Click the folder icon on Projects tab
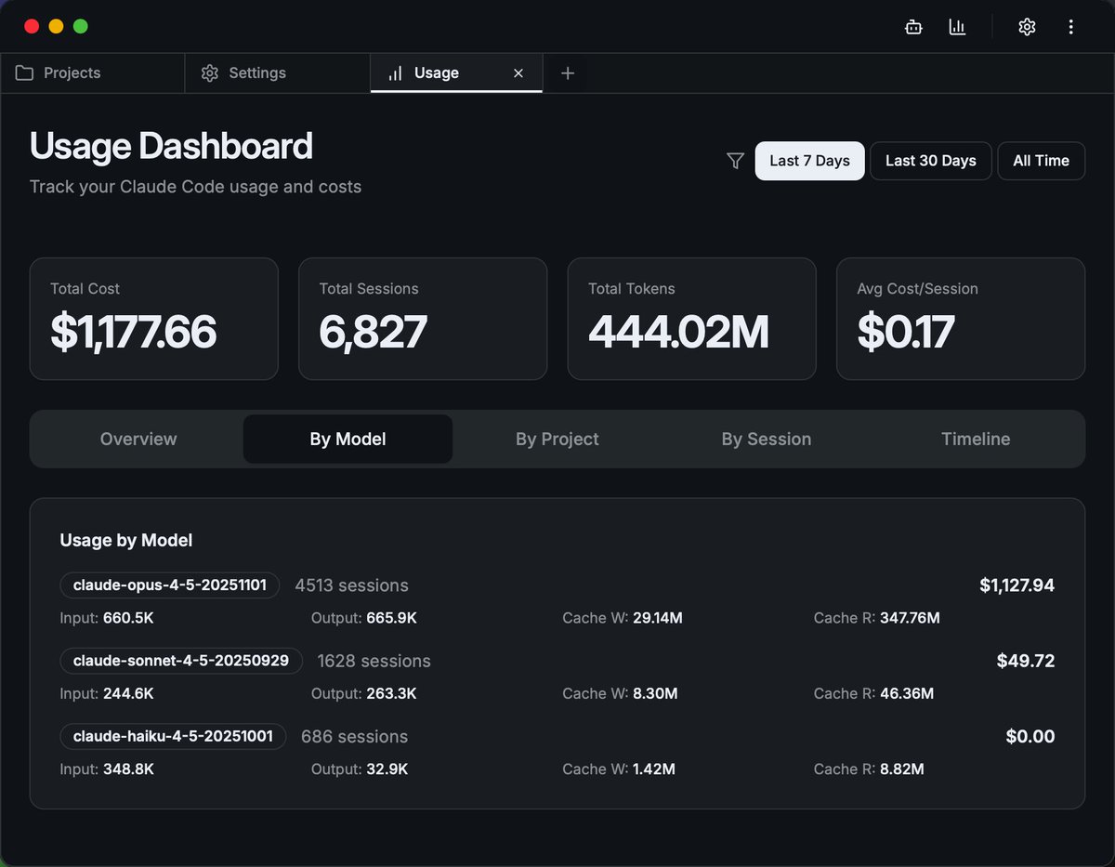The width and height of the screenshot is (1115, 867). pyautogui.click(x=25, y=73)
